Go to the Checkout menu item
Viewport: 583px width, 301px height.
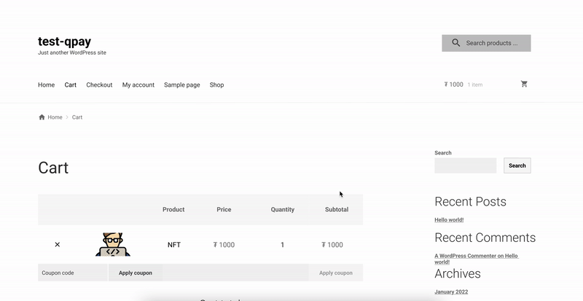coord(99,85)
